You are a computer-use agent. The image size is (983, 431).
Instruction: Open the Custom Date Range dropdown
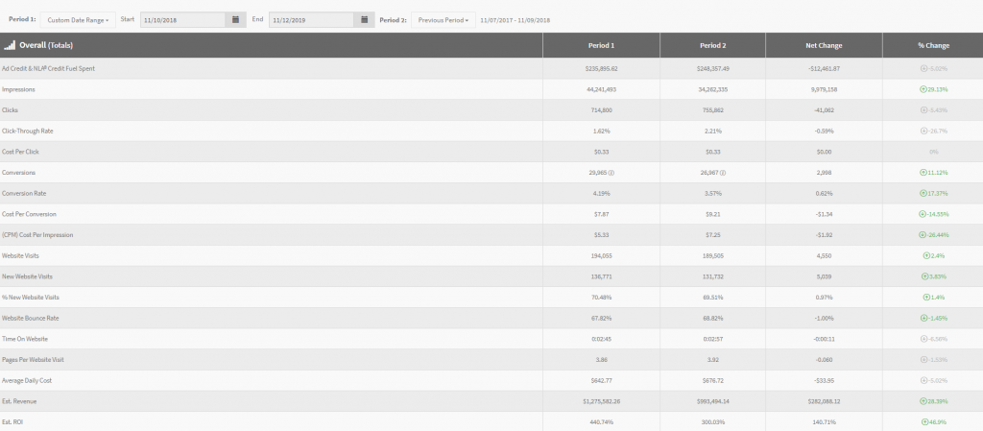78,20
